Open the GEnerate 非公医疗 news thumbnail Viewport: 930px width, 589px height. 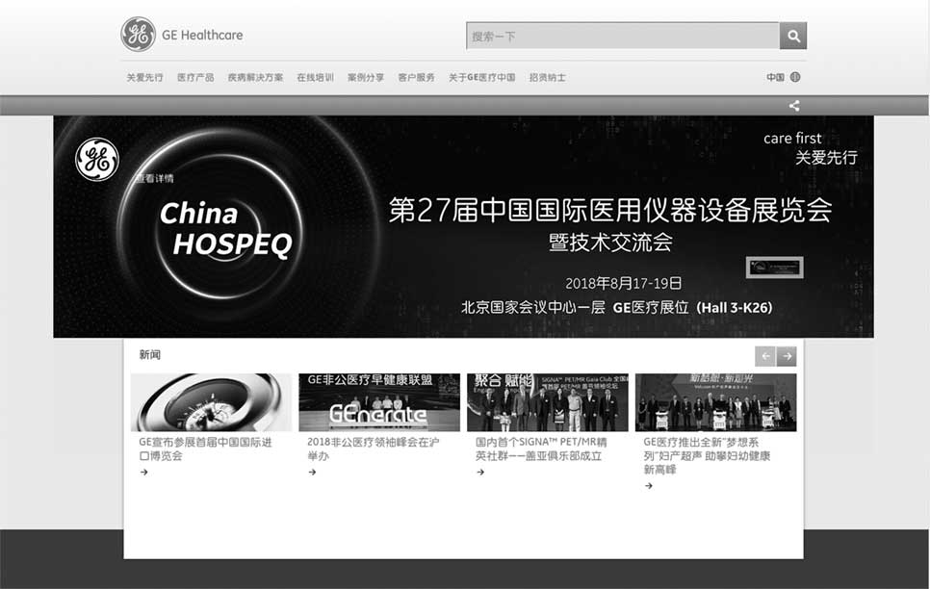pos(379,402)
